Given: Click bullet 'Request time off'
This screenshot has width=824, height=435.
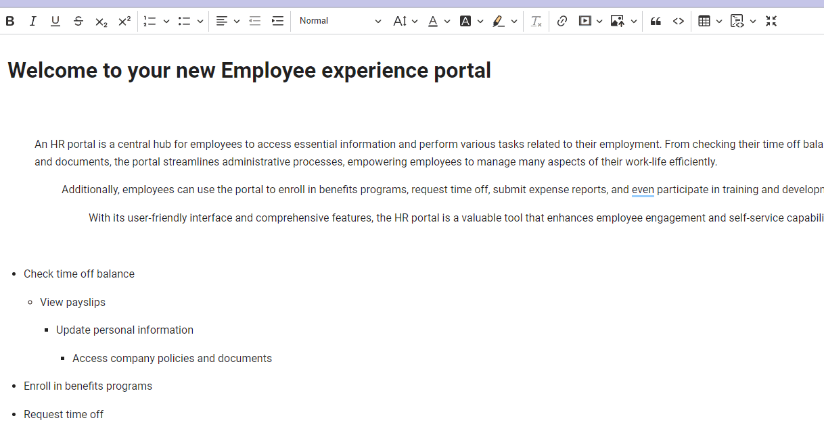Looking at the screenshot, I should tap(64, 414).
